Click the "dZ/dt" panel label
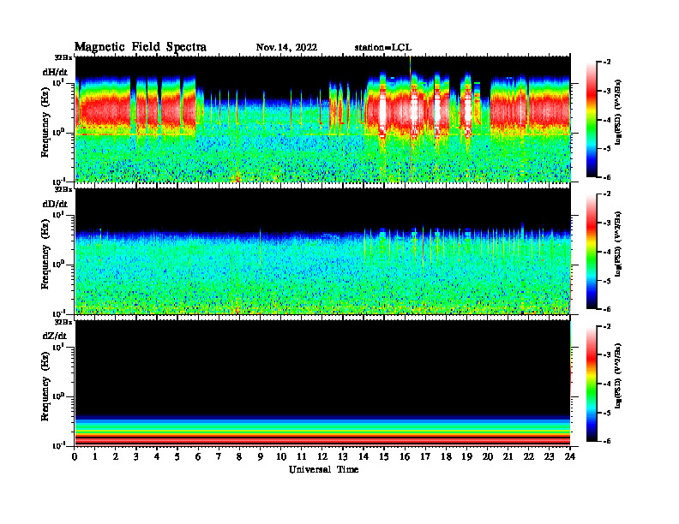This screenshot has width=679, height=524. coord(55,336)
